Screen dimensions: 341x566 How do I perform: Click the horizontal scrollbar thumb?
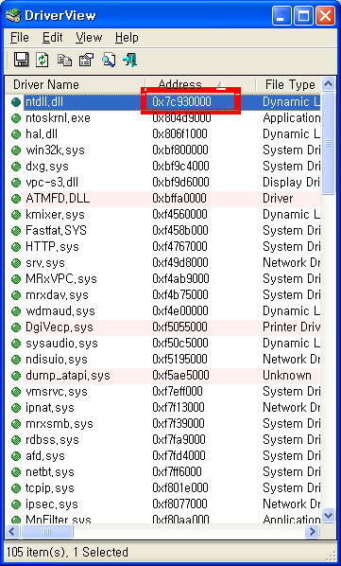coord(47,531)
